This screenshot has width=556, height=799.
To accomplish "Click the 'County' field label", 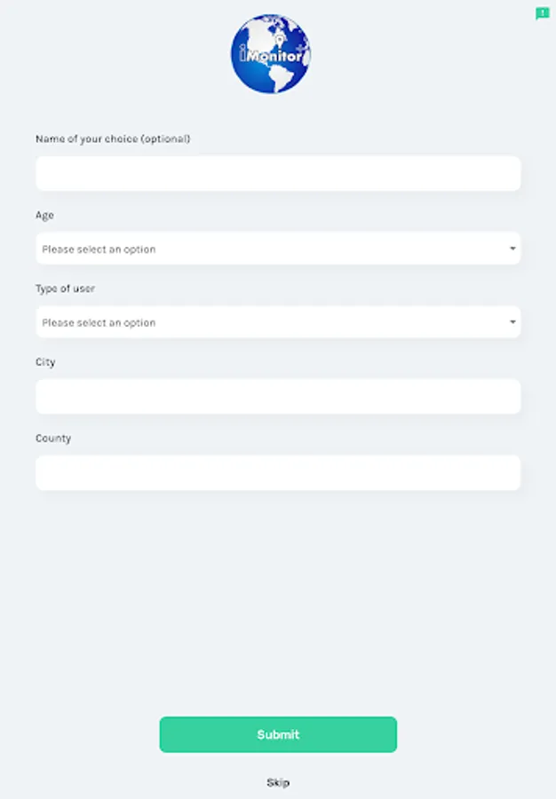I will (x=53, y=439).
